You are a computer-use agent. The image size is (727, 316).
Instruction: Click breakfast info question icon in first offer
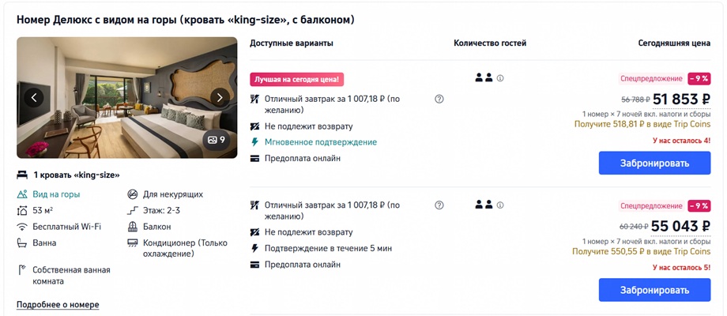pos(439,99)
